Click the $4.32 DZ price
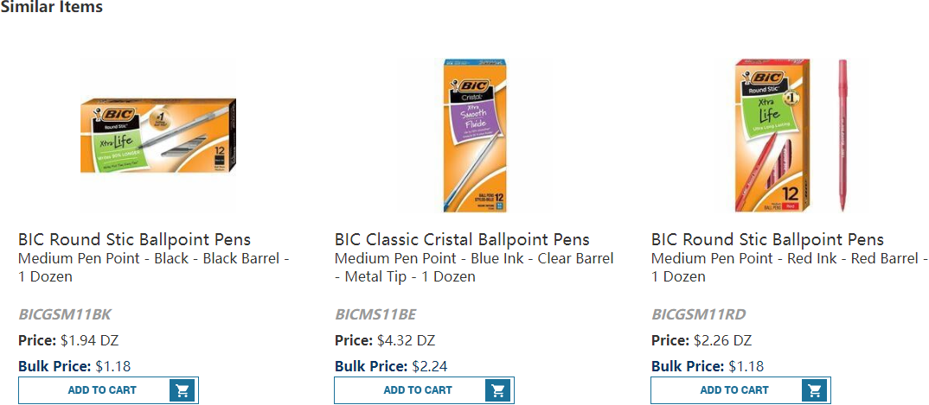 [406, 340]
